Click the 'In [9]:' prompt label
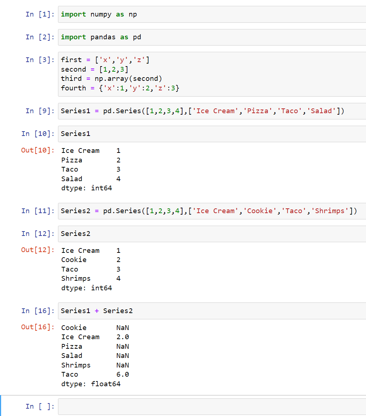 (40, 111)
